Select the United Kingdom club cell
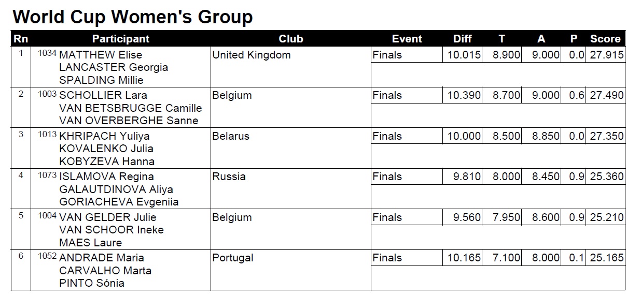627x295 pixels. click(x=252, y=55)
